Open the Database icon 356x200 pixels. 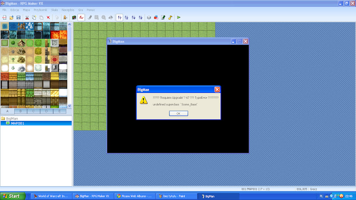pyautogui.click(x=149, y=17)
